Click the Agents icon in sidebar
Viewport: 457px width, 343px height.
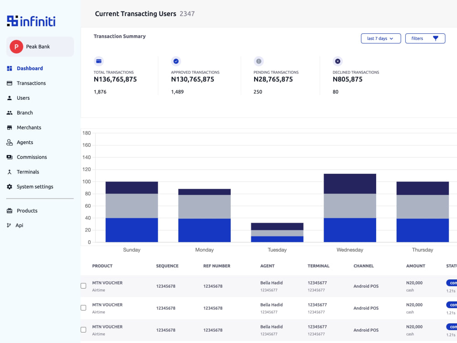[10, 142]
